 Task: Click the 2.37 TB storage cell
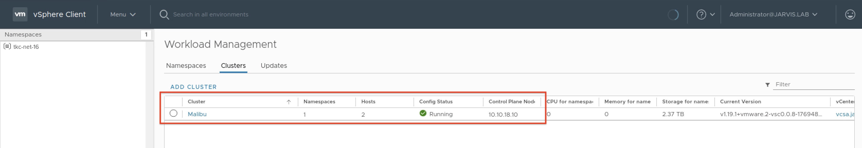[x=673, y=114]
